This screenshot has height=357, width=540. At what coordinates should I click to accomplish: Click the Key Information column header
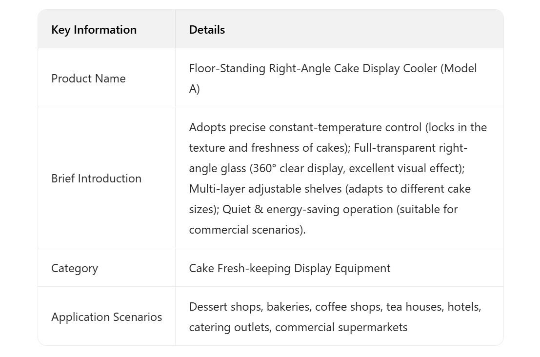(94, 30)
